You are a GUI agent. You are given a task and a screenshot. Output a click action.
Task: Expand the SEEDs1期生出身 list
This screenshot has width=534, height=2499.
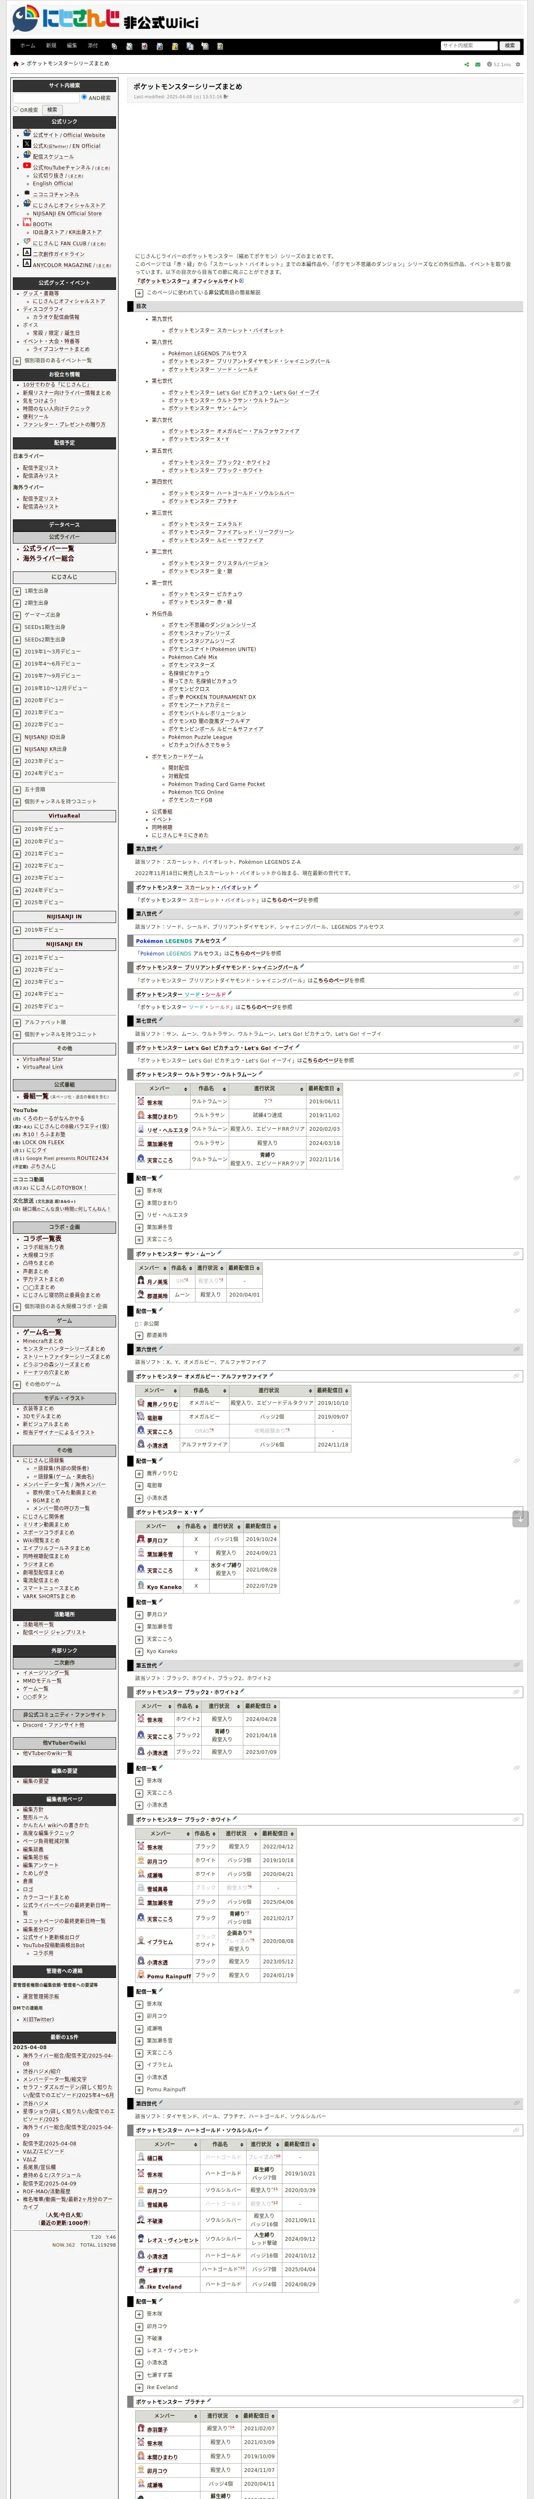pos(17,628)
